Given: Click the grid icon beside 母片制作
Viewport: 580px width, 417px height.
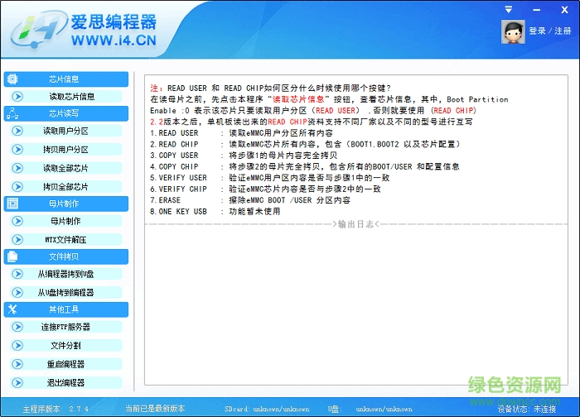Looking at the screenshot, I should [12, 204].
